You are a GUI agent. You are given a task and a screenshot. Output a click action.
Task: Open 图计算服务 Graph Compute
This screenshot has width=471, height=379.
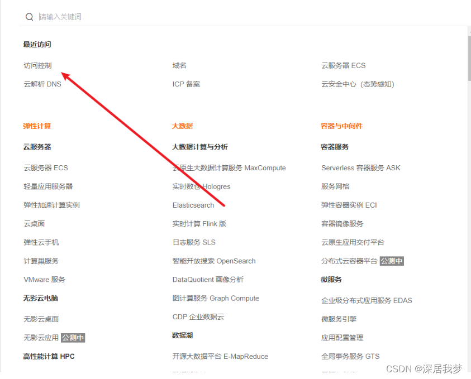(x=216, y=298)
